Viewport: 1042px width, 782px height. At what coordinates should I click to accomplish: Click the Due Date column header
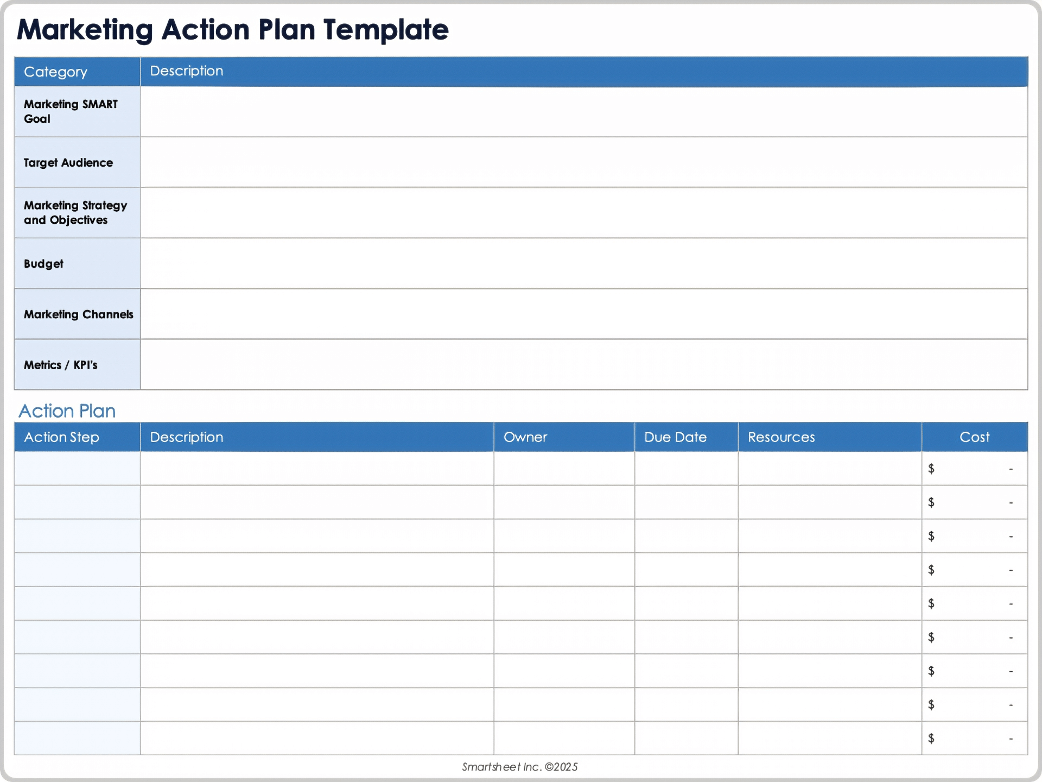point(675,437)
